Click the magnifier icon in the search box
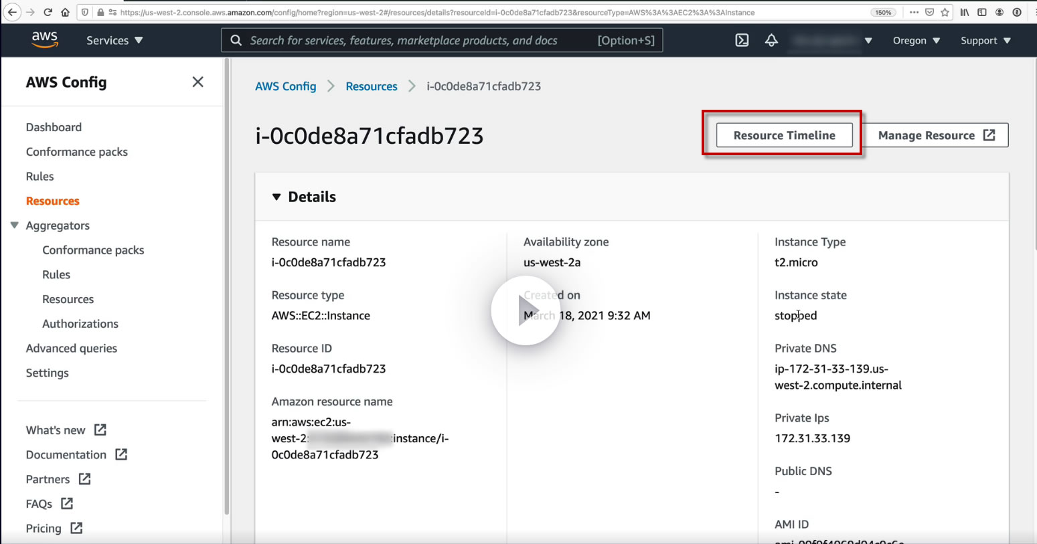This screenshot has height=544, width=1037. (x=236, y=40)
